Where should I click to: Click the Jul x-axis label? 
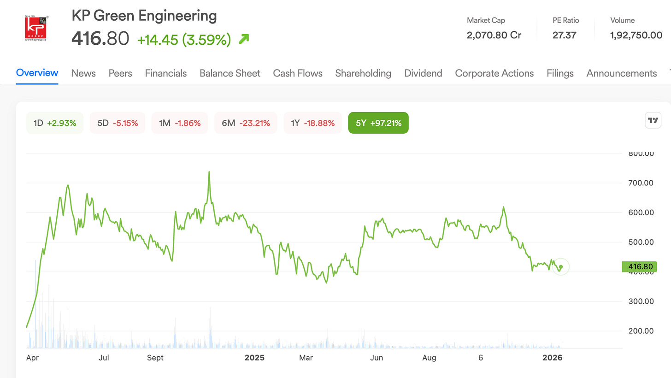click(x=104, y=358)
